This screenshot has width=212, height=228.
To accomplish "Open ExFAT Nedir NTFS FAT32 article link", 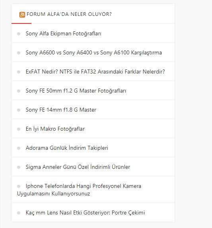I will [95, 71].
